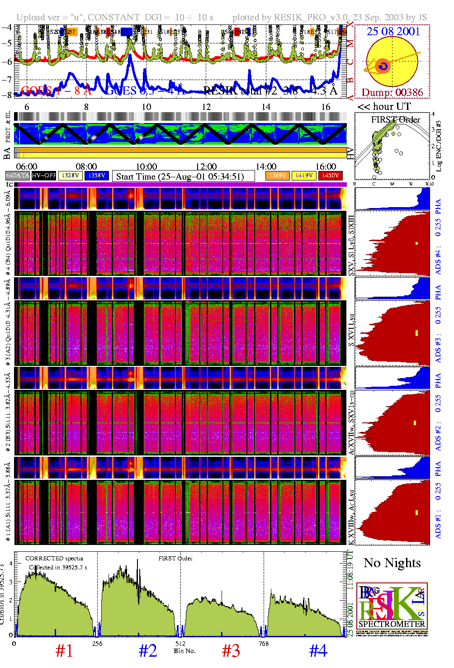Click the 14:00 time axis label
Image resolution: width=454 pixels, height=668 pixels.
point(266,166)
